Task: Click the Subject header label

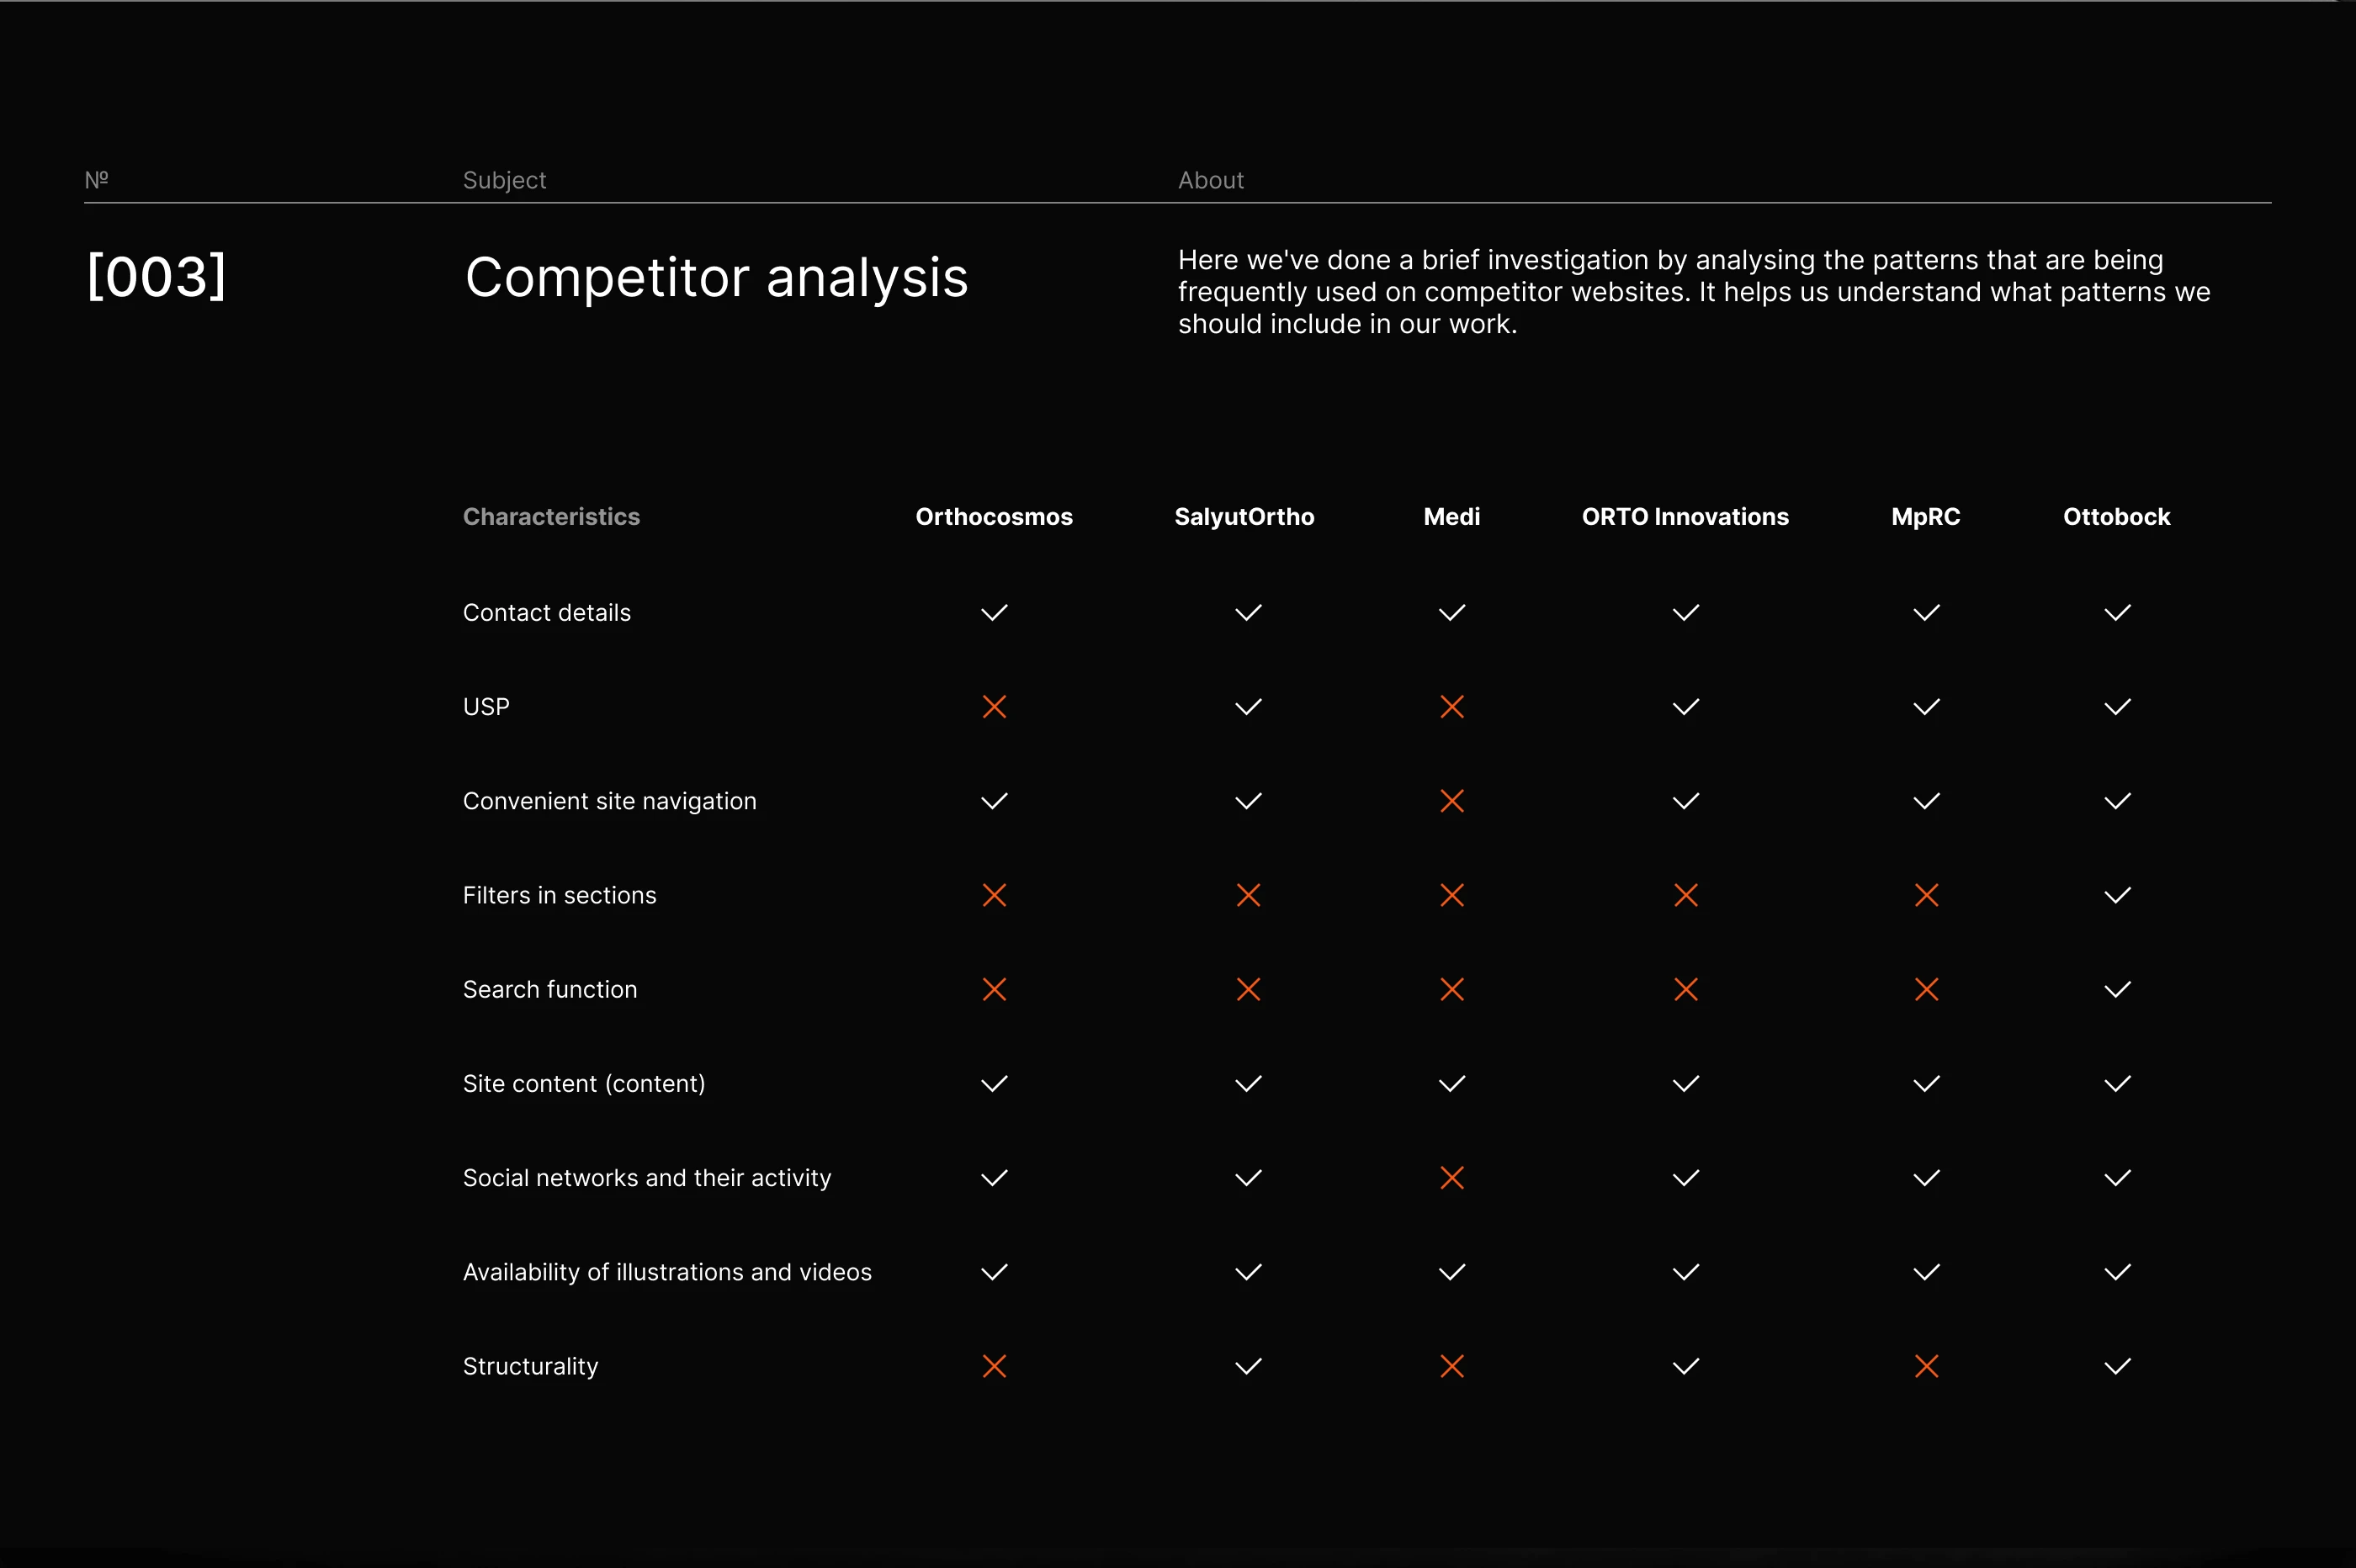Action: click(x=504, y=180)
